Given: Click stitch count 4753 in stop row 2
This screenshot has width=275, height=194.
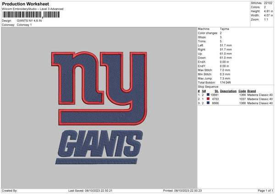Looking at the screenshot, I should [x=215, y=99].
